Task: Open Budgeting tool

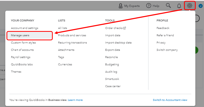Action: (x=112, y=64)
